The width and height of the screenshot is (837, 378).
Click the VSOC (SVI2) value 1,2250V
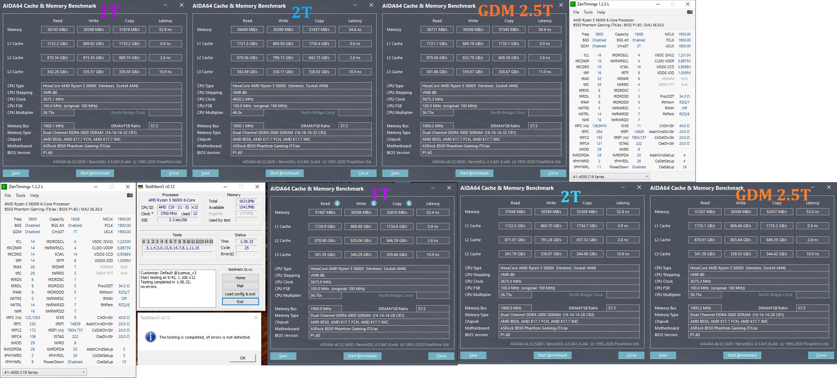pos(124,242)
